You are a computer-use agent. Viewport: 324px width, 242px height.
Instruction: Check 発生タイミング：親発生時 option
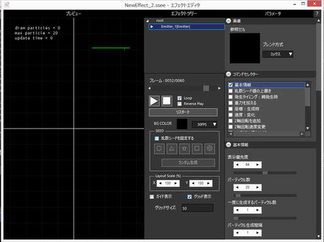click(x=231, y=97)
